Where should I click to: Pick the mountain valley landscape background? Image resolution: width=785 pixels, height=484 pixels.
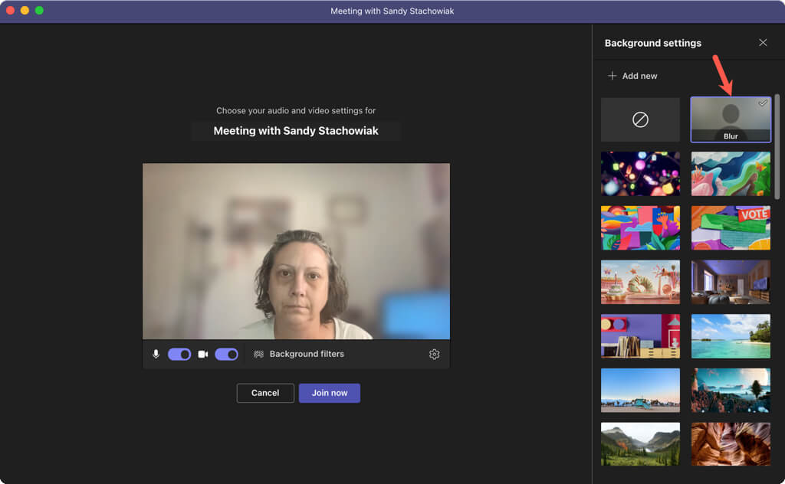[640, 444]
